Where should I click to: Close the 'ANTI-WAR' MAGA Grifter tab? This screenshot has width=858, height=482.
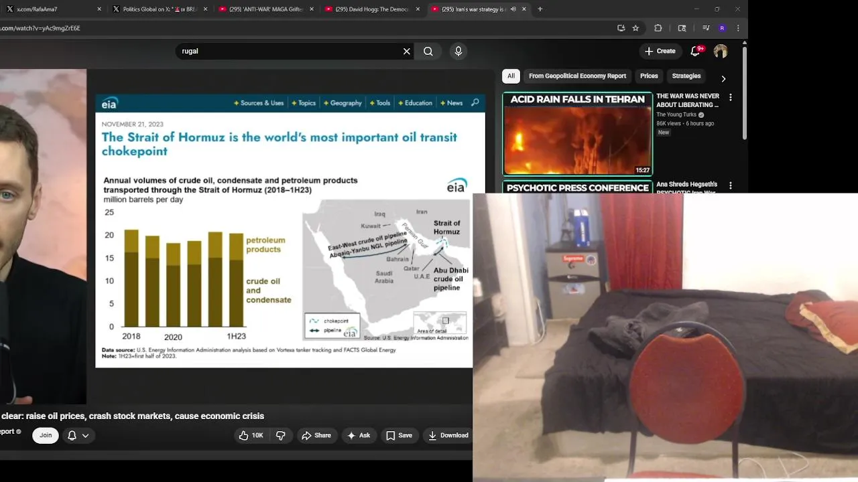point(312,9)
